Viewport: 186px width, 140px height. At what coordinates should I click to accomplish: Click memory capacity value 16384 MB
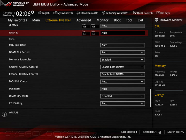pyautogui.click(x=160, y=85)
